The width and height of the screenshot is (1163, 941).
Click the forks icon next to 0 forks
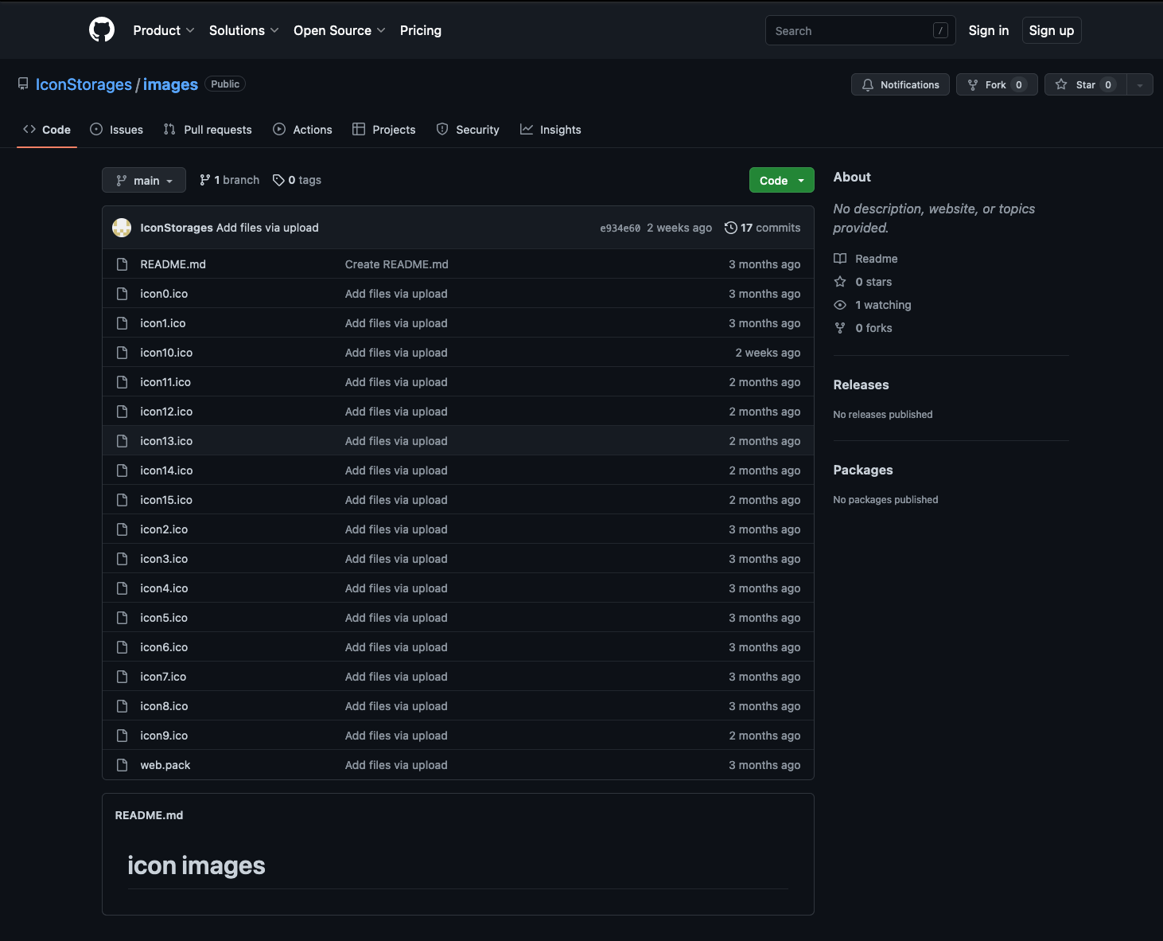[840, 328]
